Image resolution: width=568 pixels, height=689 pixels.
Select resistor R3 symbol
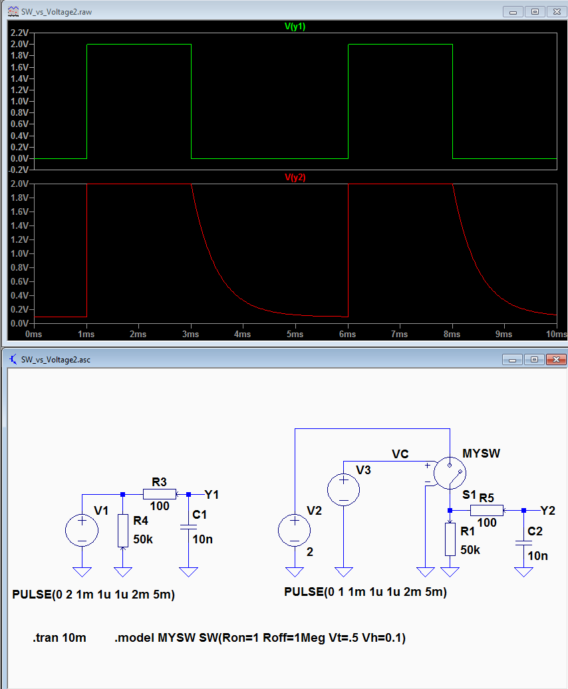click(x=160, y=494)
